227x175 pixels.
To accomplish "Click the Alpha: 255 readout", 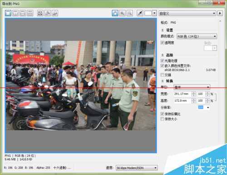I will coord(43,168).
